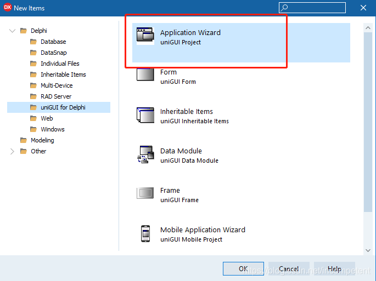
Task: Select the Other category label
Action: pyautogui.click(x=38, y=151)
